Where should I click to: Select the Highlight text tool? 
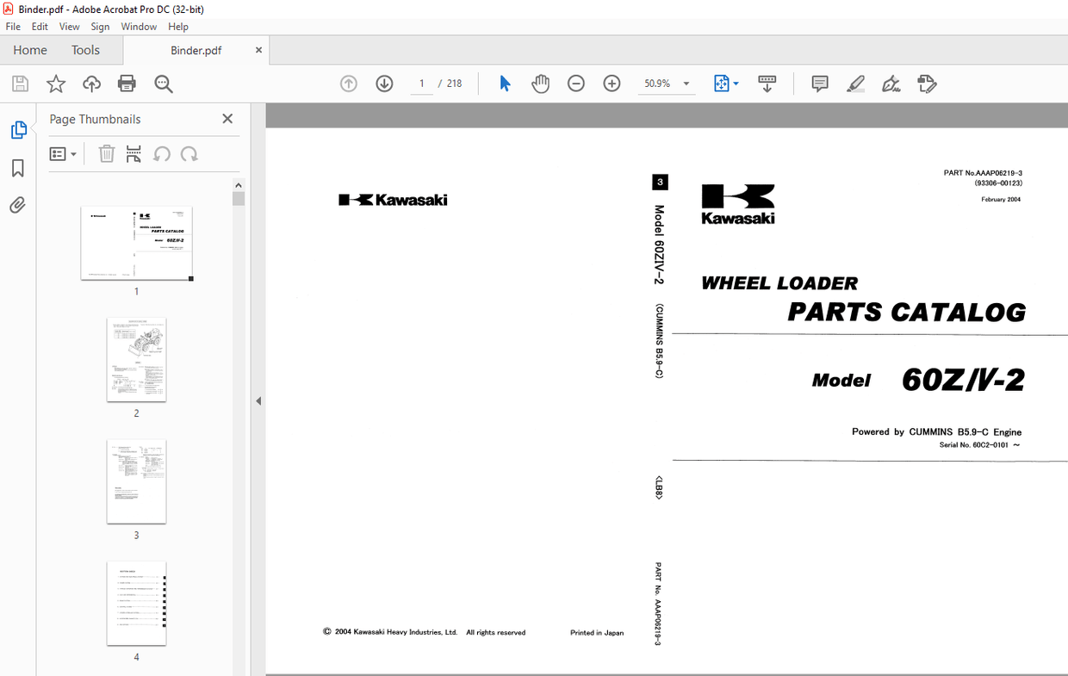(855, 83)
